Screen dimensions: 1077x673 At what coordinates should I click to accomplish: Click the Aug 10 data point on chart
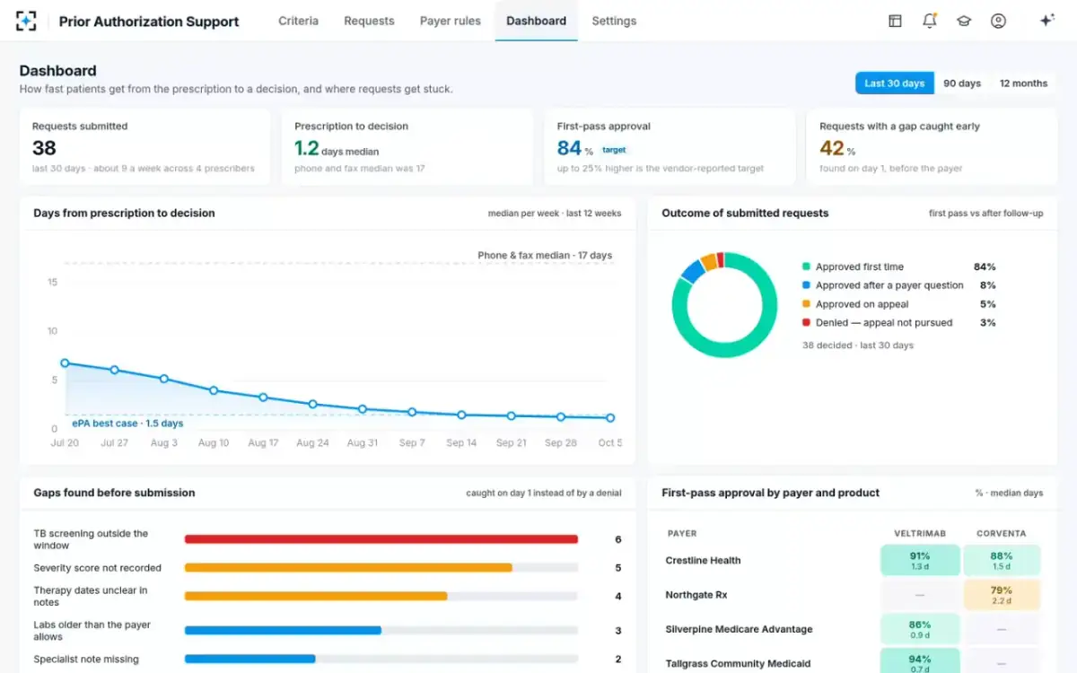(214, 390)
